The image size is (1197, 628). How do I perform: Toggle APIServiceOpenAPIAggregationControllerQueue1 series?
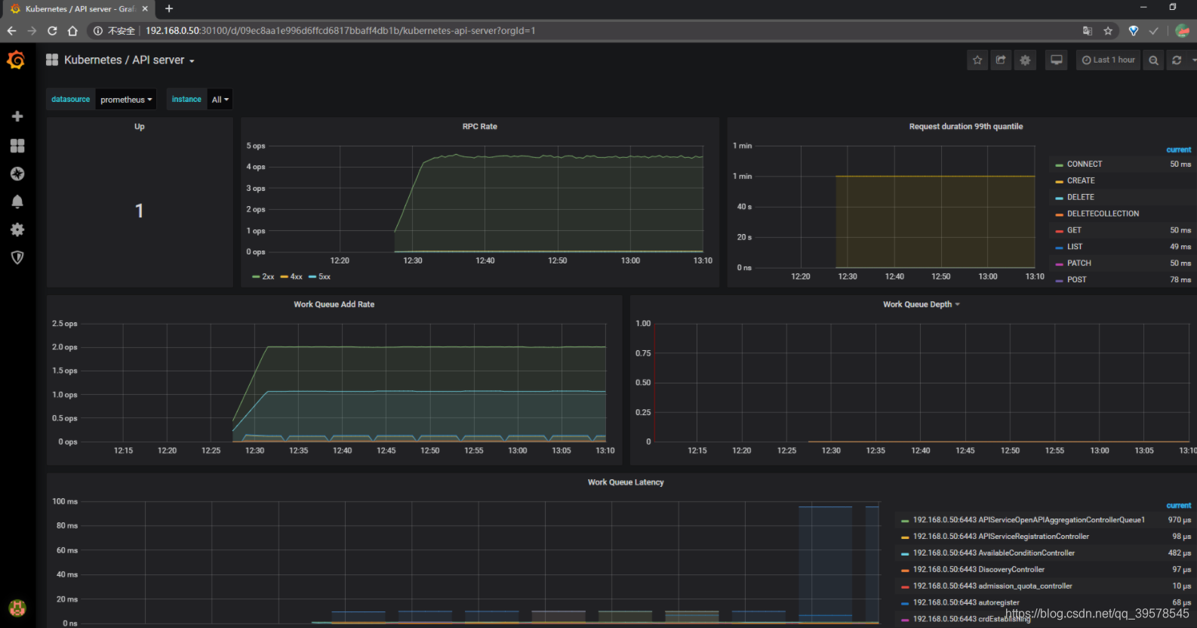click(x=1029, y=520)
